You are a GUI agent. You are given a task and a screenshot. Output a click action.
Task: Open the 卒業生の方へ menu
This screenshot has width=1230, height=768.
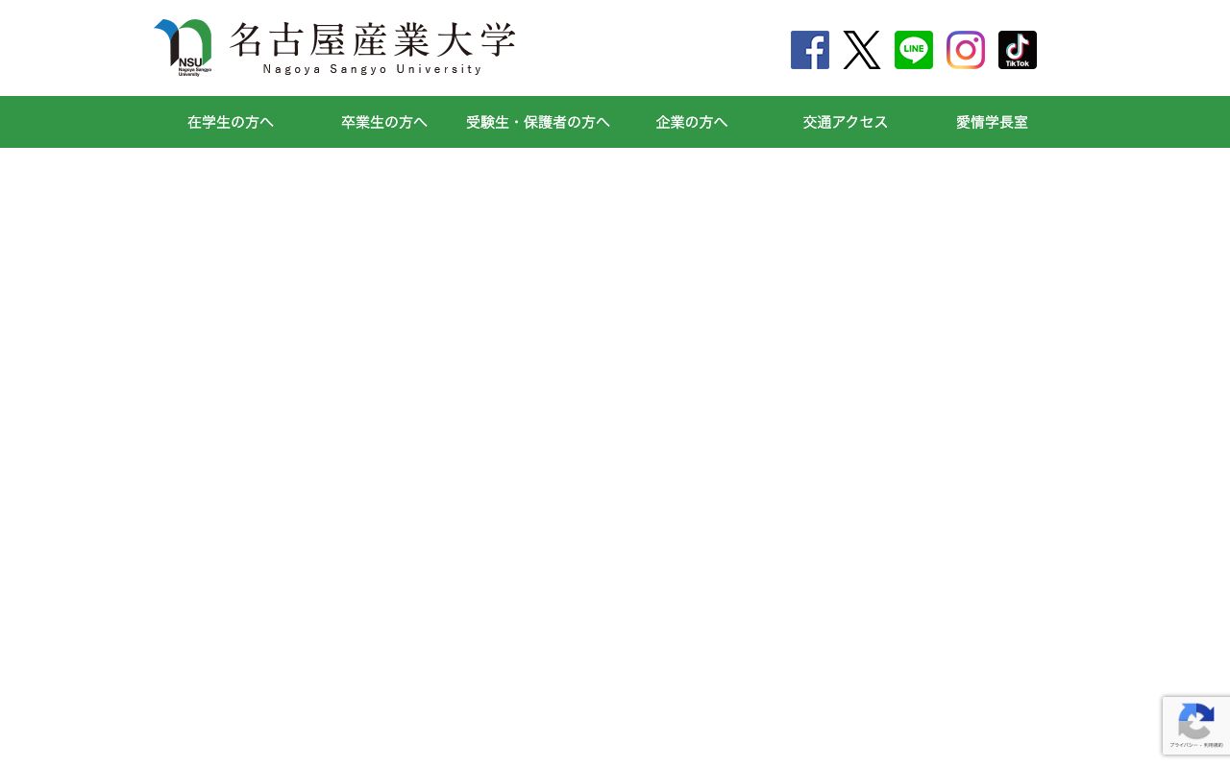[384, 122]
